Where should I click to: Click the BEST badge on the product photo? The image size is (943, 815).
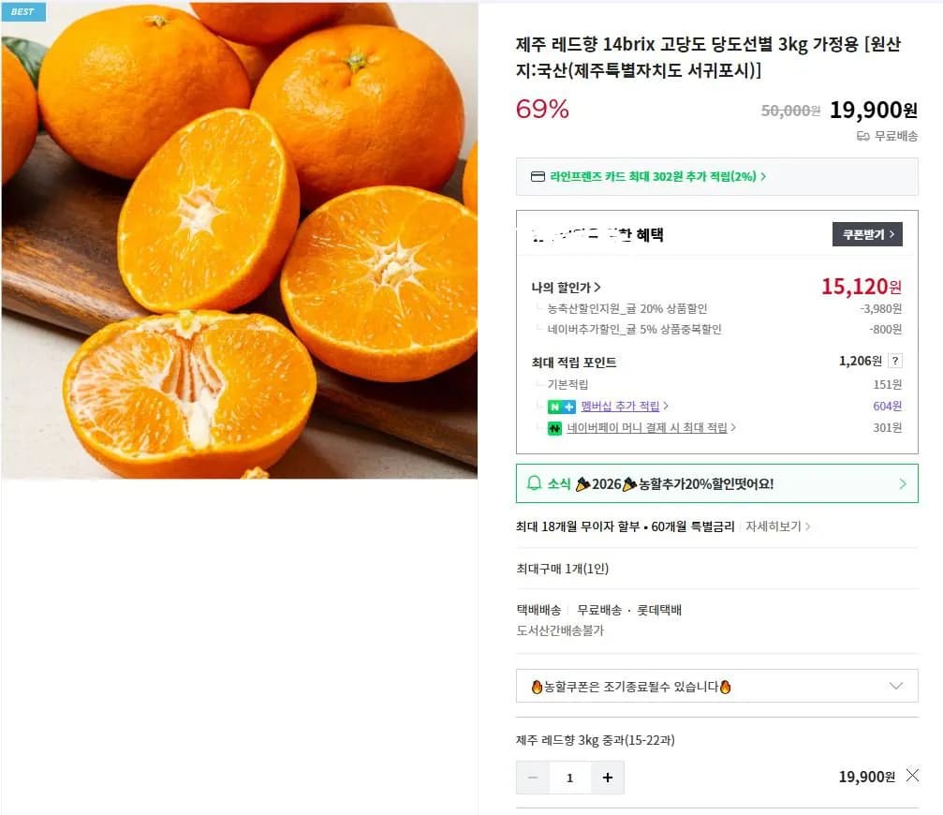(24, 12)
